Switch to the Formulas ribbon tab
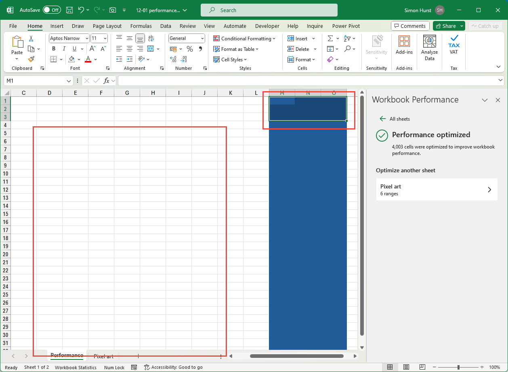The height and width of the screenshot is (372, 508). tap(141, 26)
